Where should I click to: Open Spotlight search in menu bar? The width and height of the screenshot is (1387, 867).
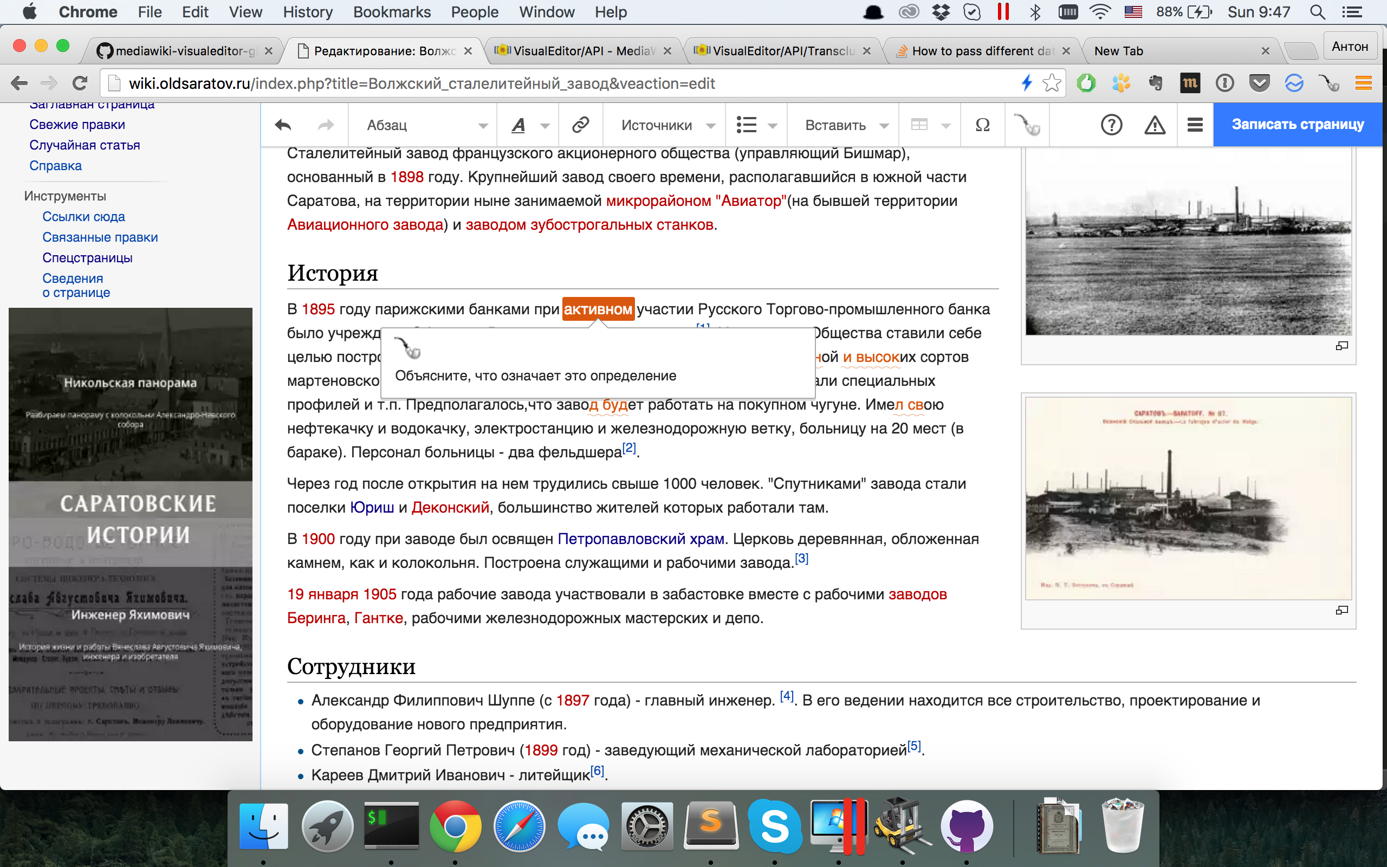(1317, 12)
